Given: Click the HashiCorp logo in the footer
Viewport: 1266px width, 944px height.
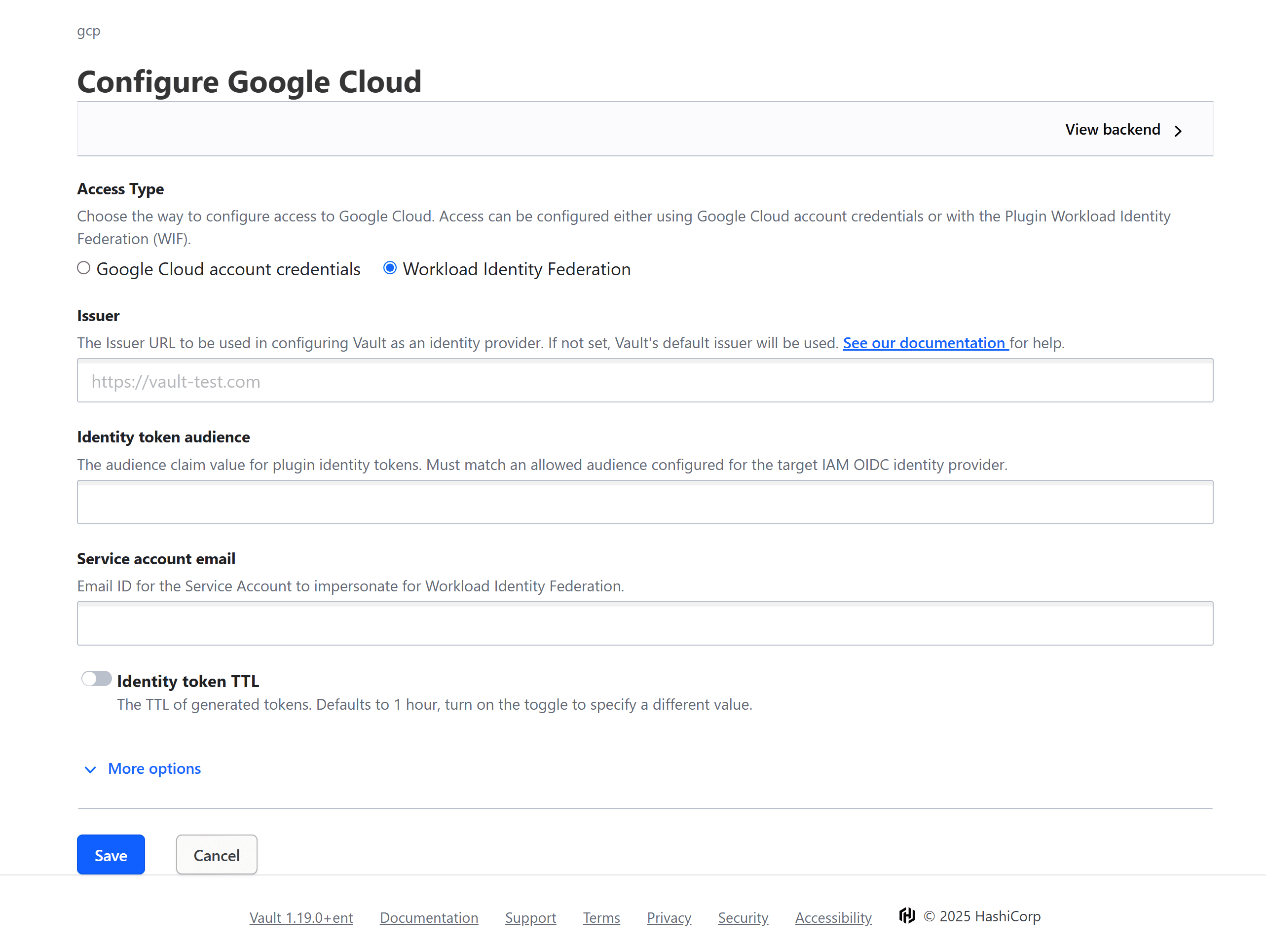Looking at the screenshot, I should (x=907, y=915).
